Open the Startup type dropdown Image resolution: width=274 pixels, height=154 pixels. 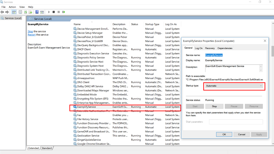point(234,86)
